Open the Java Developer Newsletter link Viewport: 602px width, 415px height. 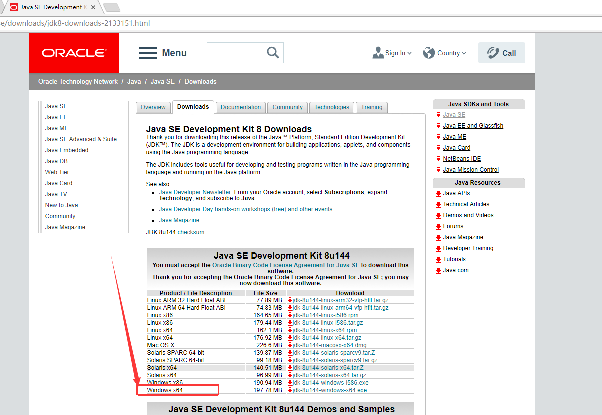click(195, 192)
